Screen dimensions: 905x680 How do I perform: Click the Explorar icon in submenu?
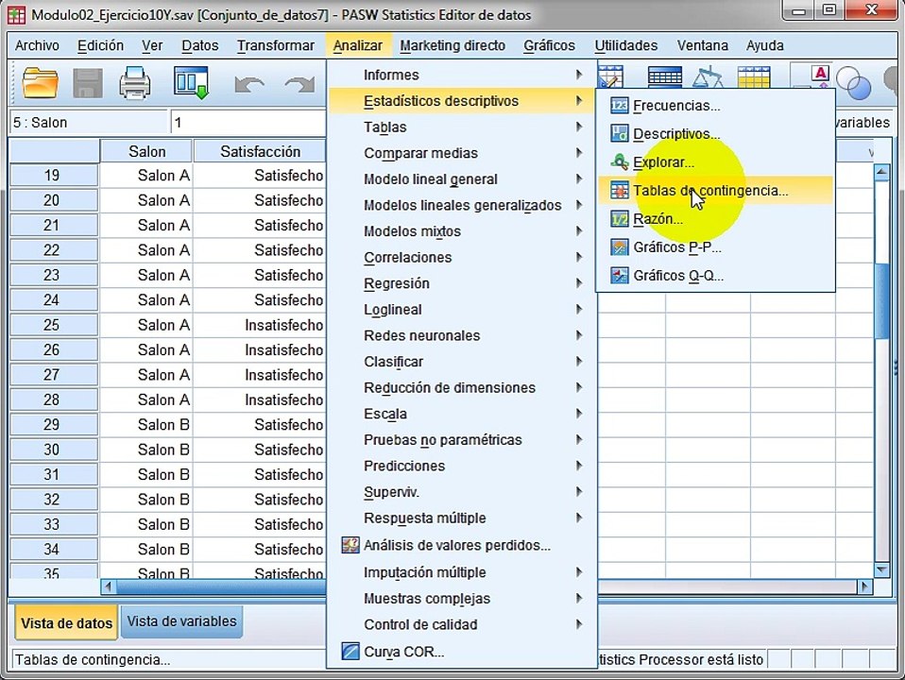tap(619, 161)
